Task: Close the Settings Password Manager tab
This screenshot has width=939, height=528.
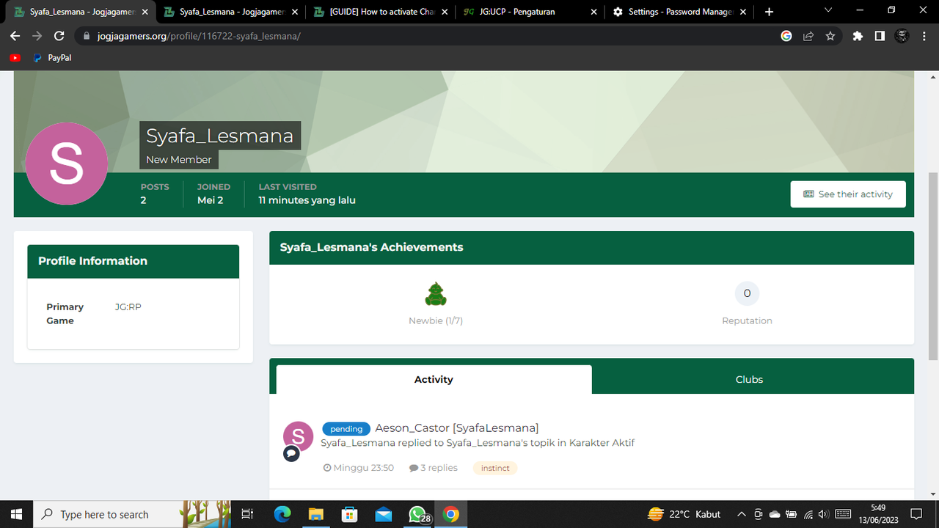Action: (742, 12)
